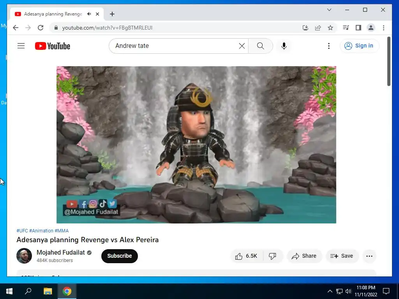Like the video with thumbs up
Viewport: 399px width, 299px height.
246,256
